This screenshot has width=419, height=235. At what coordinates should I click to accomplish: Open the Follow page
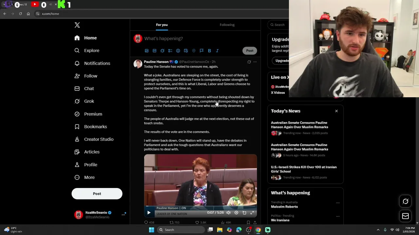point(86,76)
